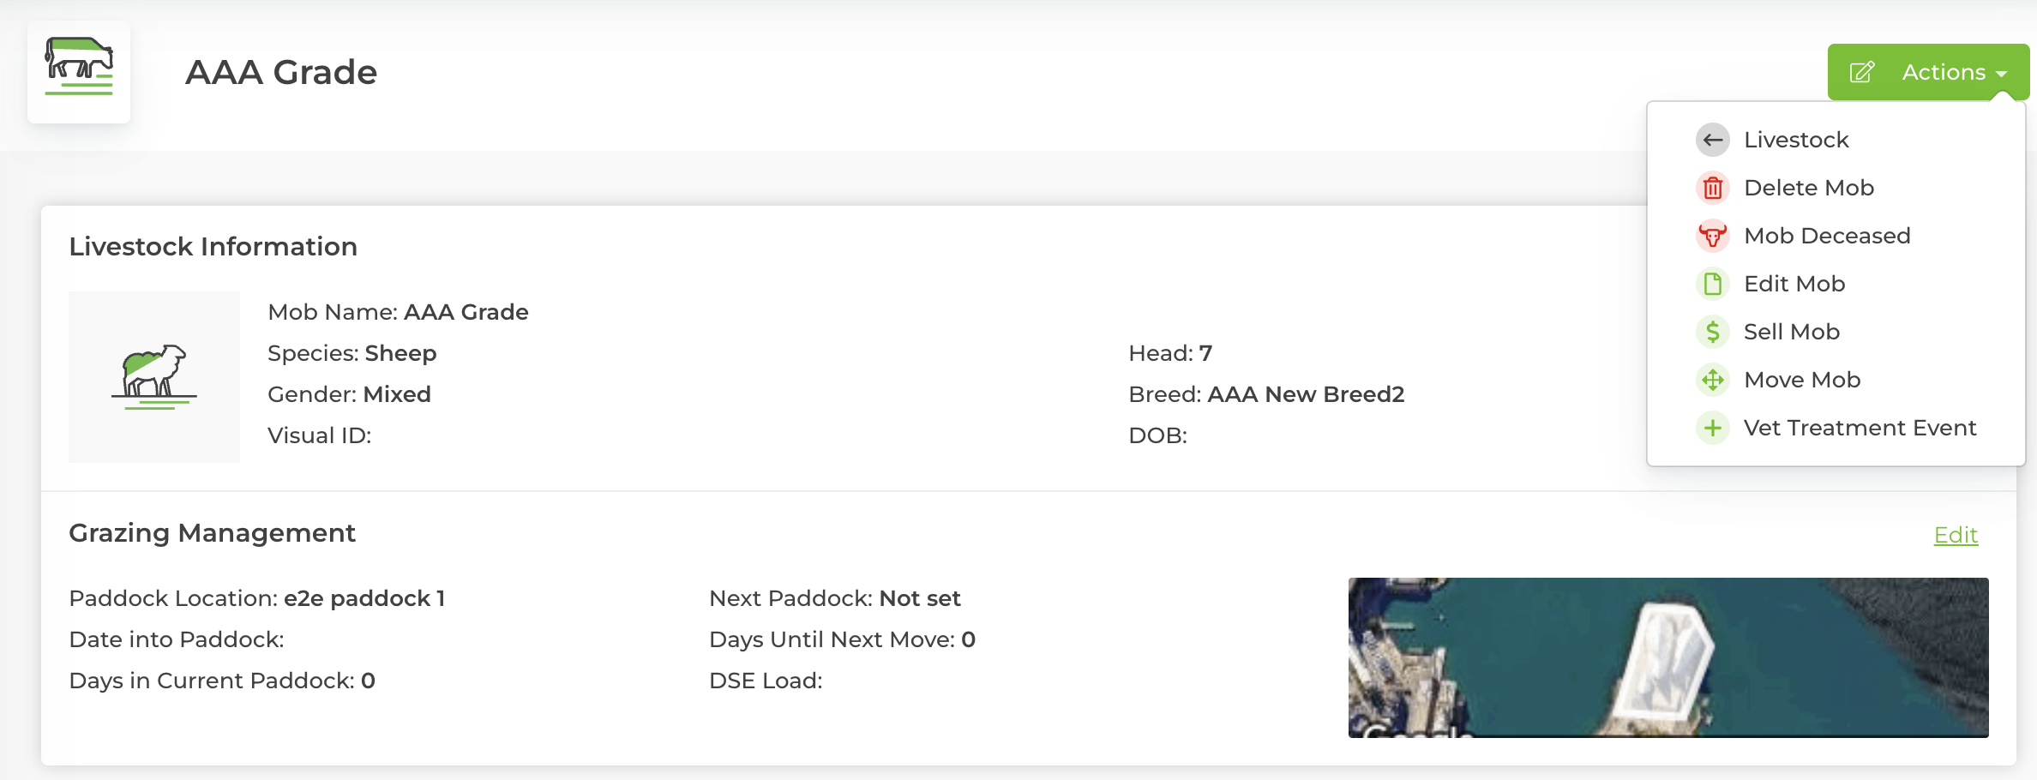Click the back arrow icon beside Livestock
This screenshot has height=780, width=2037.
(1712, 140)
